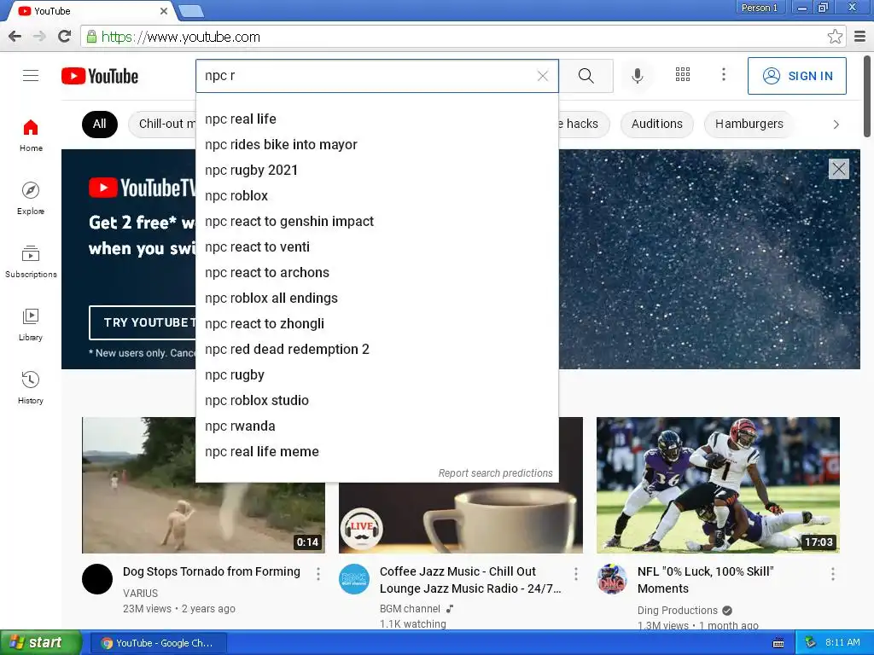Choose suggestion 'npc rides bike into mayor'
Screen dimensions: 874x655
tap(376, 145)
